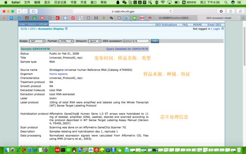
Task: Click the 'Stratagene Universal Human Reference RNA' text
Action: (x=78, y=70)
